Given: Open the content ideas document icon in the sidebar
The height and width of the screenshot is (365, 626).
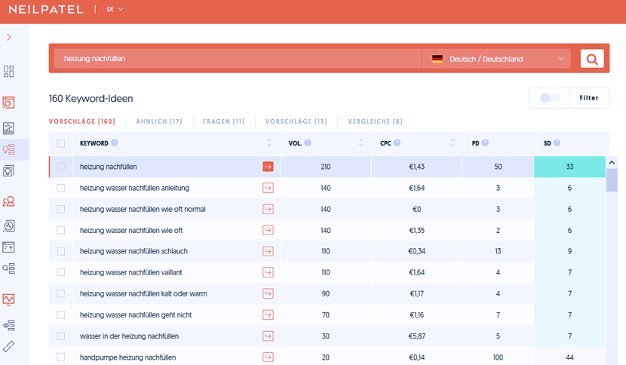Looking at the screenshot, I should pos(9,171).
